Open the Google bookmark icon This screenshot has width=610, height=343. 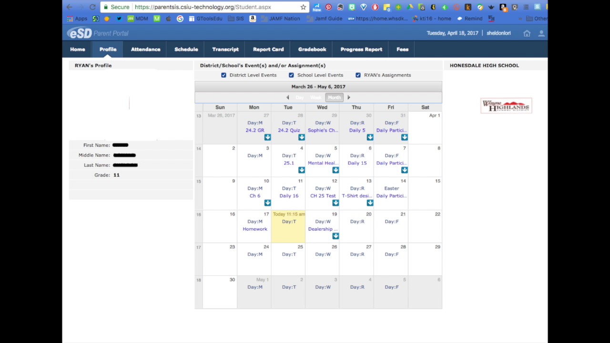(180, 19)
